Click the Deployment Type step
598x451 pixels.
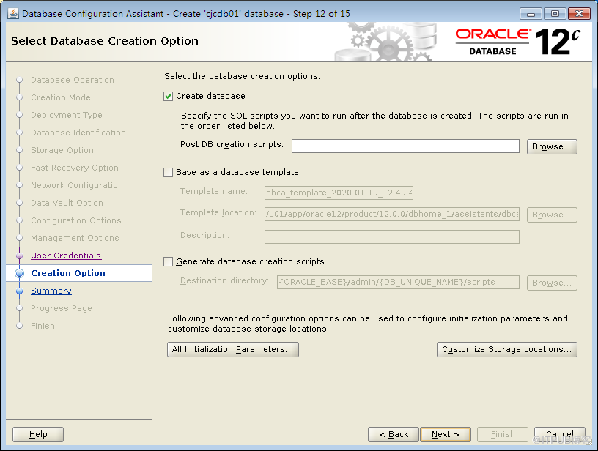click(x=67, y=115)
